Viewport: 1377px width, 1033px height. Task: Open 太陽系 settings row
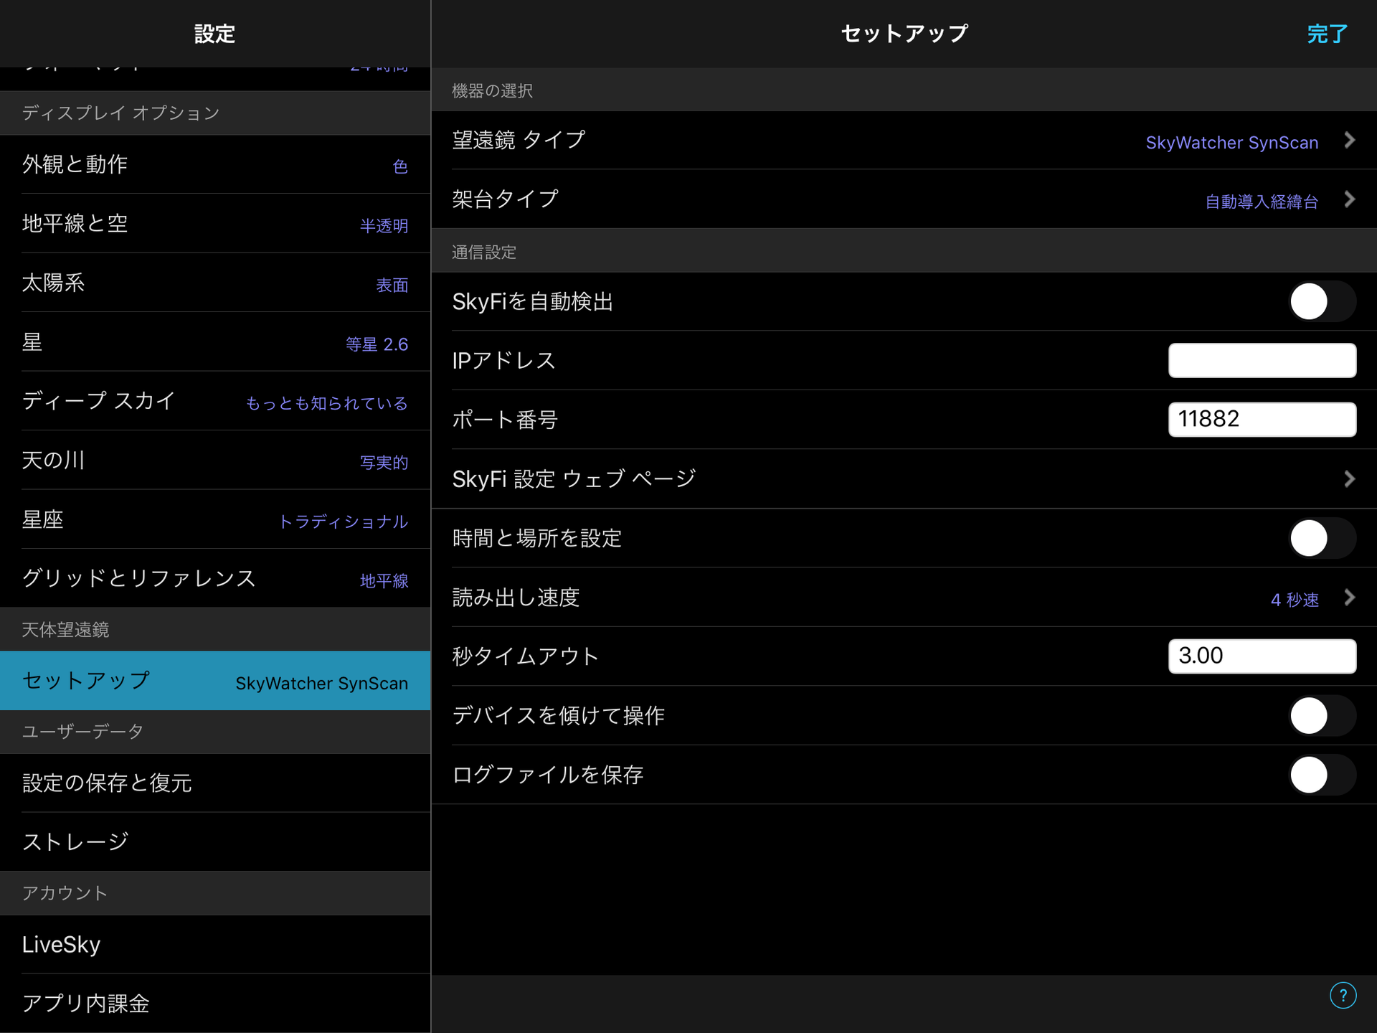215,283
